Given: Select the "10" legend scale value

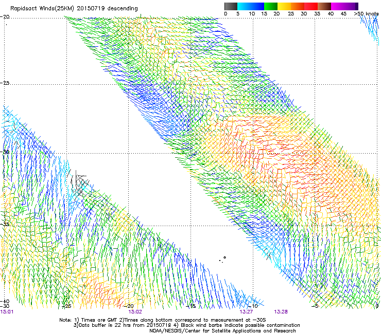Looking at the screenshot, I should point(252,14).
